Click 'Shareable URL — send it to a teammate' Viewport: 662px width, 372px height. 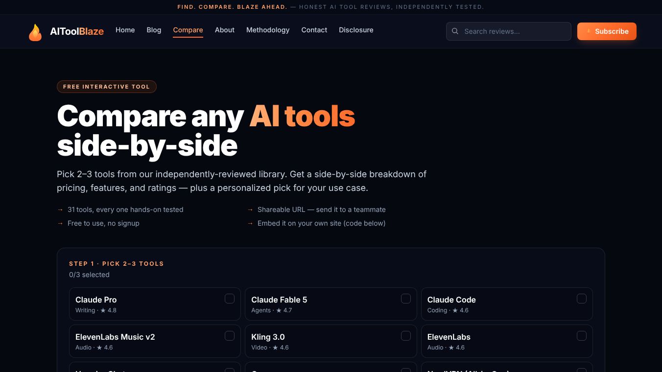(322, 209)
